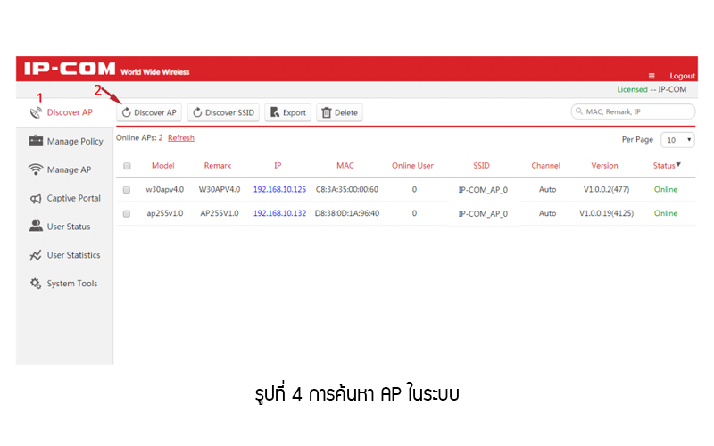This screenshot has width=714, height=446.
Task: Click model cell ap255v1.0
Action: point(165,213)
